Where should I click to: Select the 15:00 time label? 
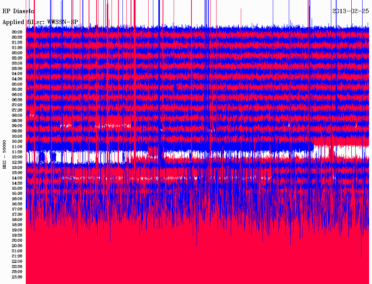pos(17,188)
